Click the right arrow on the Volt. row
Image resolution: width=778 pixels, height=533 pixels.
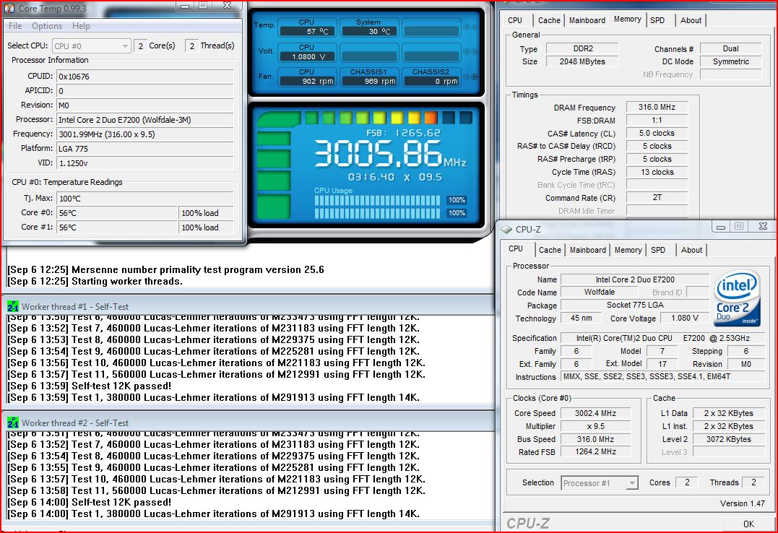tap(475, 51)
